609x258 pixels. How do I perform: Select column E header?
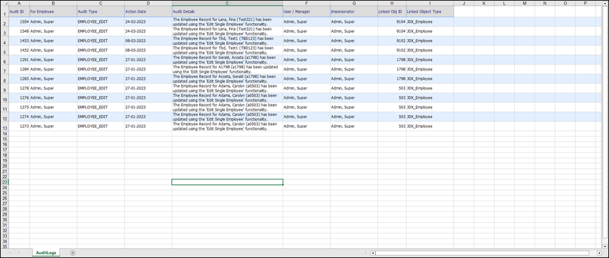pos(227,3)
